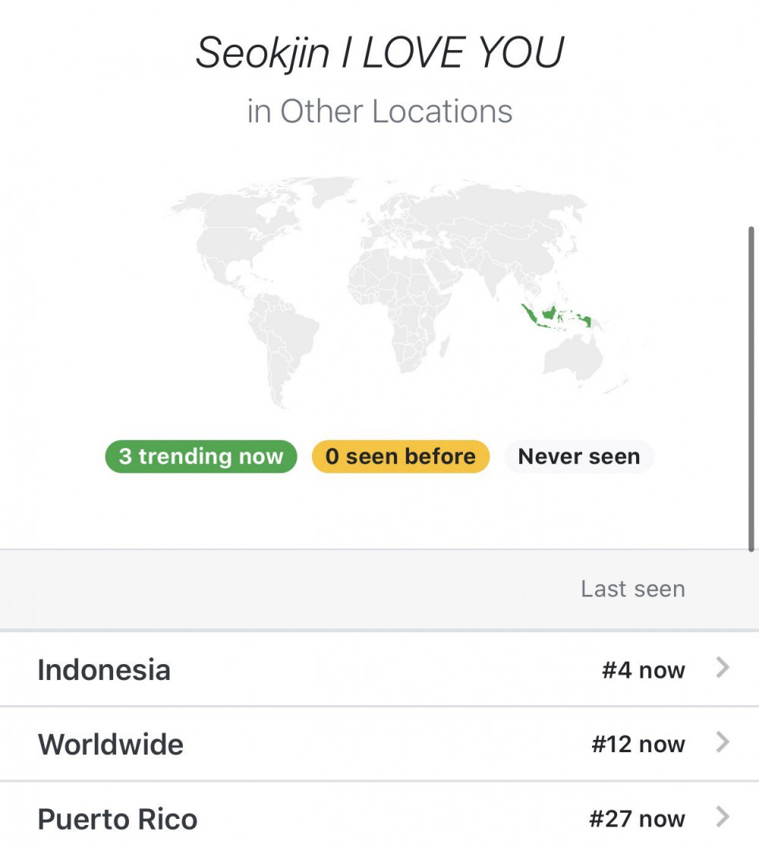The width and height of the screenshot is (759, 844).
Task: Click Australia on the world map
Action: (573, 356)
